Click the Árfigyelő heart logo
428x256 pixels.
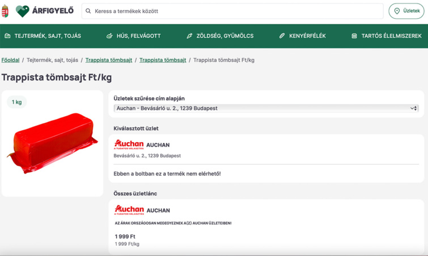[22, 11]
